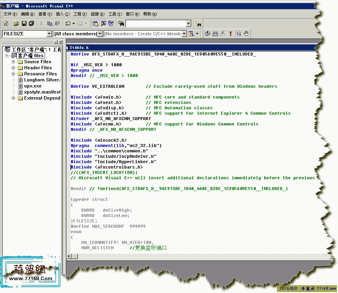Open the 组建 menu
The height and width of the screenshot is (293, 338).
tap(97, 14)
